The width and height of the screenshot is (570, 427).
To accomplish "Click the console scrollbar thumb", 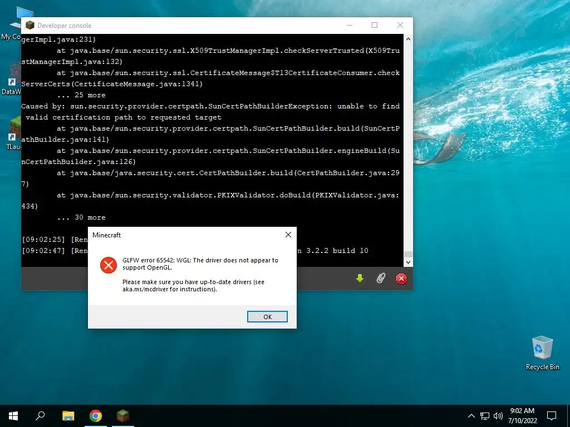I will pos(408,254).
